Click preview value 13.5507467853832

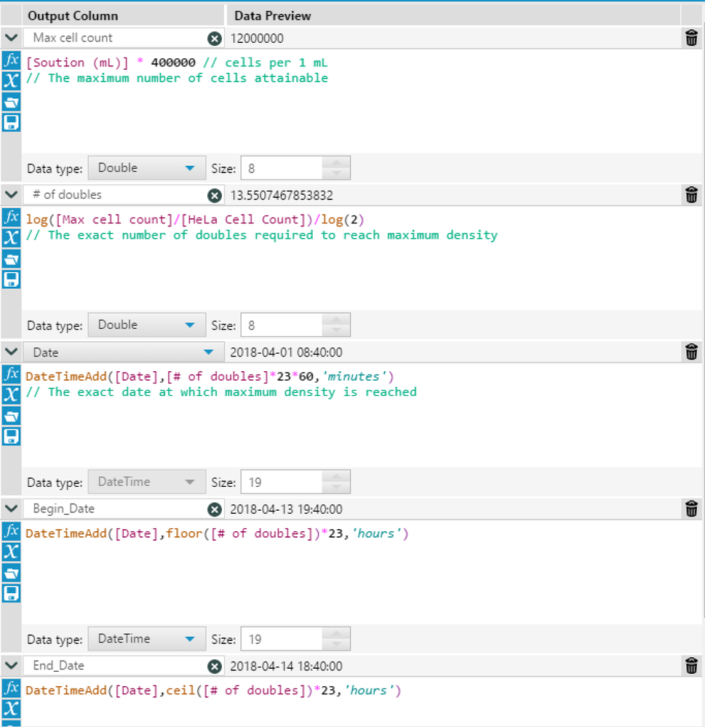(x=282, y=196)
